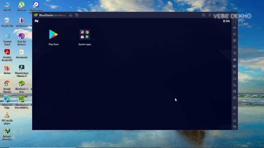Click the lock cursor sidebar icon
264x148 pixels.
(x=235, y=40)
